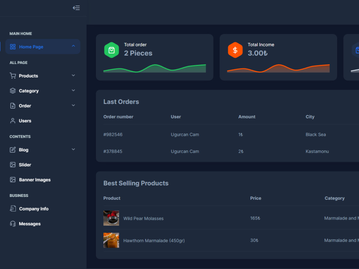The height and width of the screenshot is (269, 359).
Task: Click the 1₺ amount cell
Action: click(x=241, y=134)
